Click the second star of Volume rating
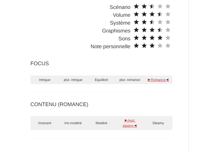 coord(144,14)
